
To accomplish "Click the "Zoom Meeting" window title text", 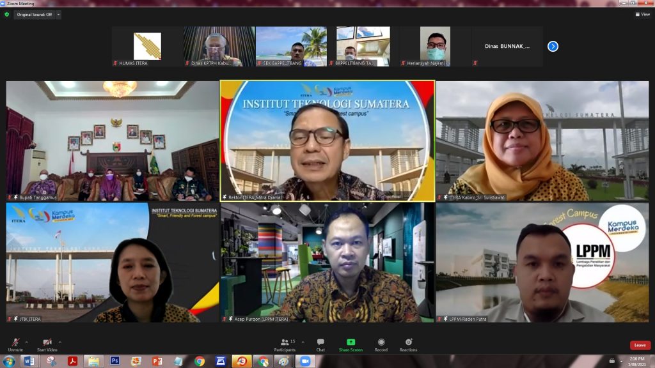I will [20, 3].
